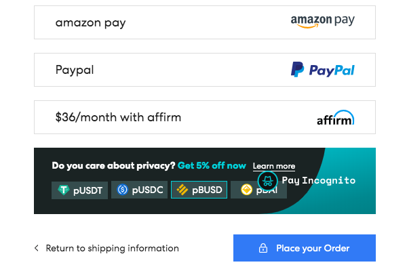Click the 'Do you care about privacy?' heading

[113, 165]
